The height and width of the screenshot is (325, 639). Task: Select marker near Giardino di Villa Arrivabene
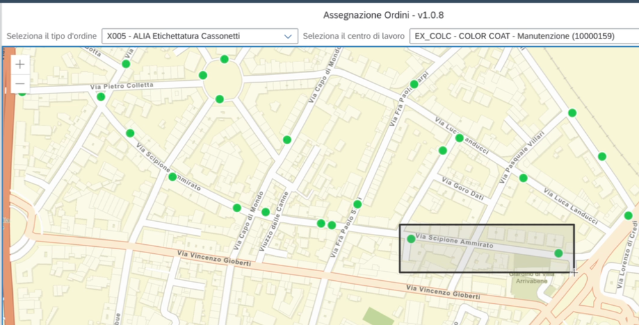click(x=558, y=253)
